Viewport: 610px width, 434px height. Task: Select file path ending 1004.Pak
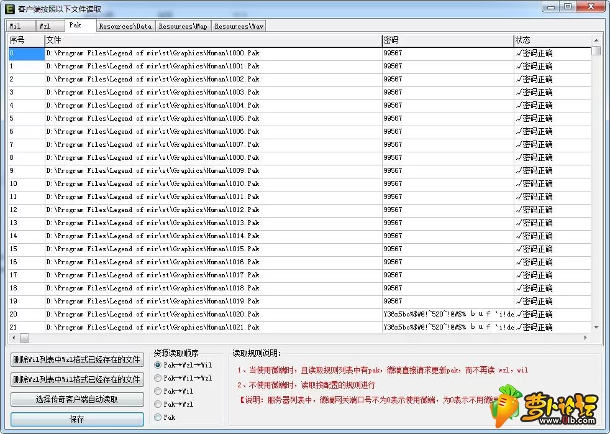click(213, 106)
